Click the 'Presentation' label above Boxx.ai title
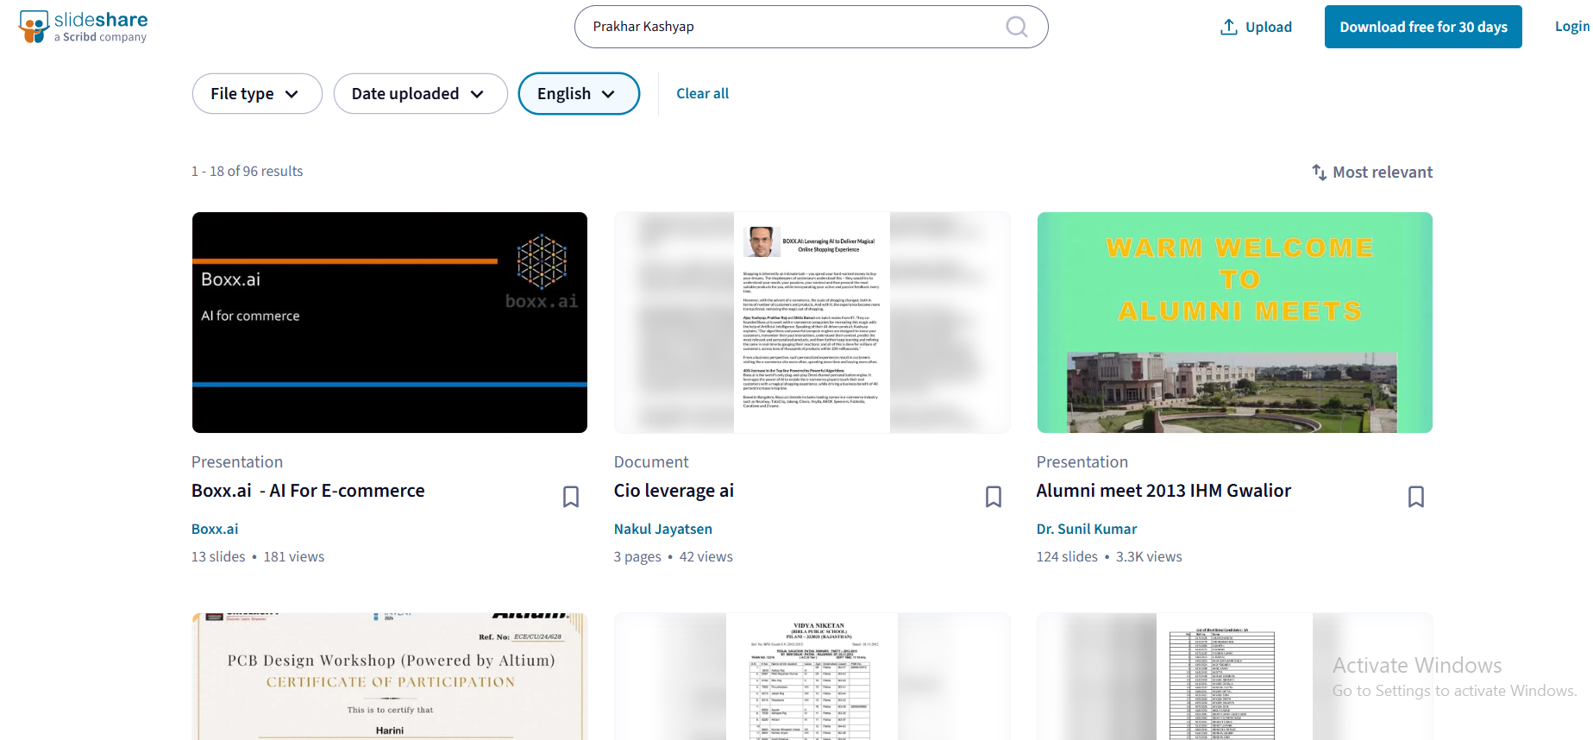The width and height of the screenshot is (1593, 740). point(237,462)
